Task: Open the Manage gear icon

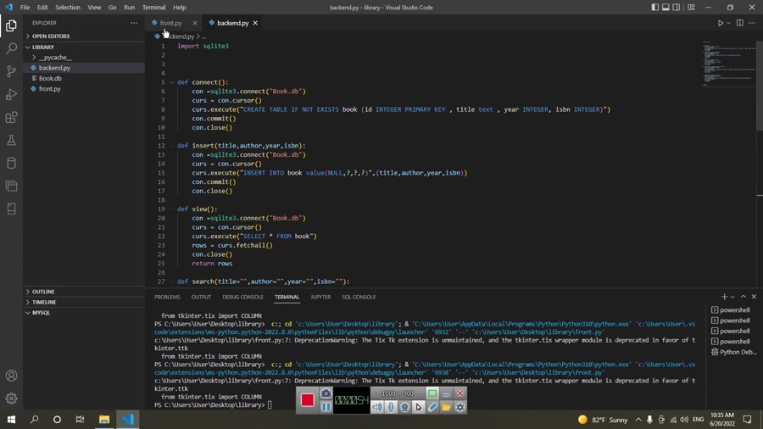Action: point(11,398)
